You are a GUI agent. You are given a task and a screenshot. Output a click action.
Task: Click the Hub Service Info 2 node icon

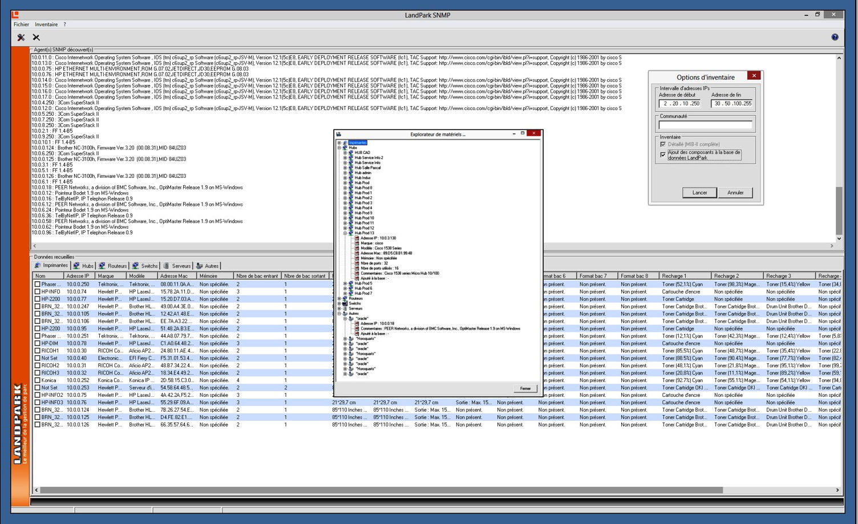351,157
